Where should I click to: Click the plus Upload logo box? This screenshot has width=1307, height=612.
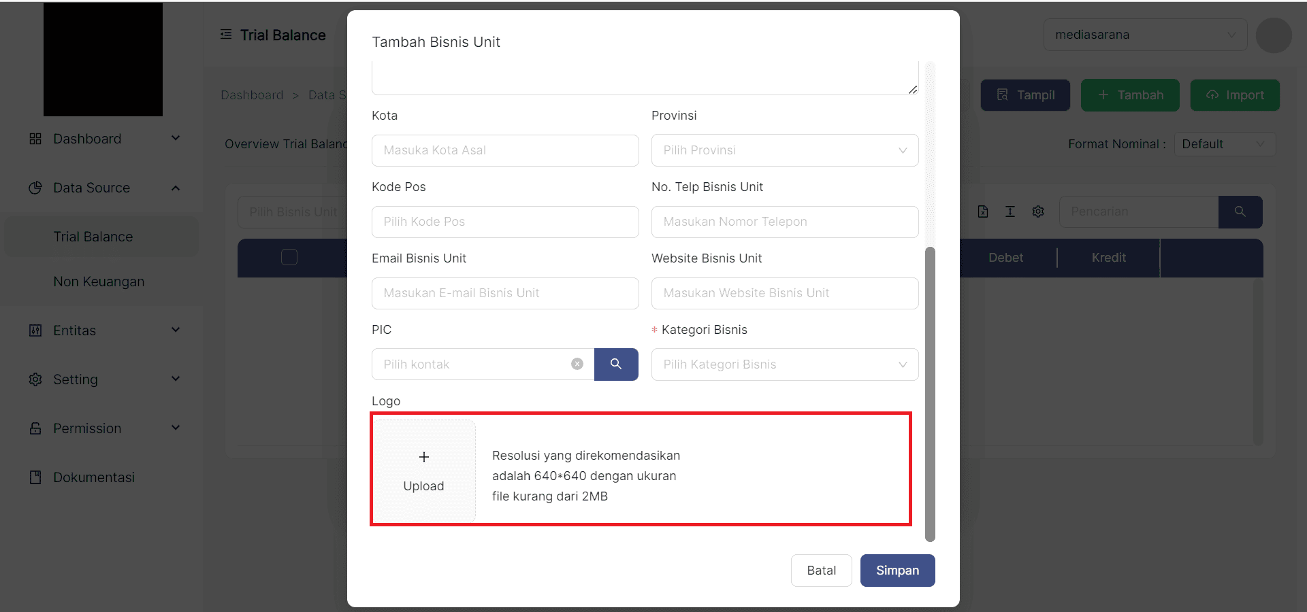pyautogui.click(x=424, y=471)
